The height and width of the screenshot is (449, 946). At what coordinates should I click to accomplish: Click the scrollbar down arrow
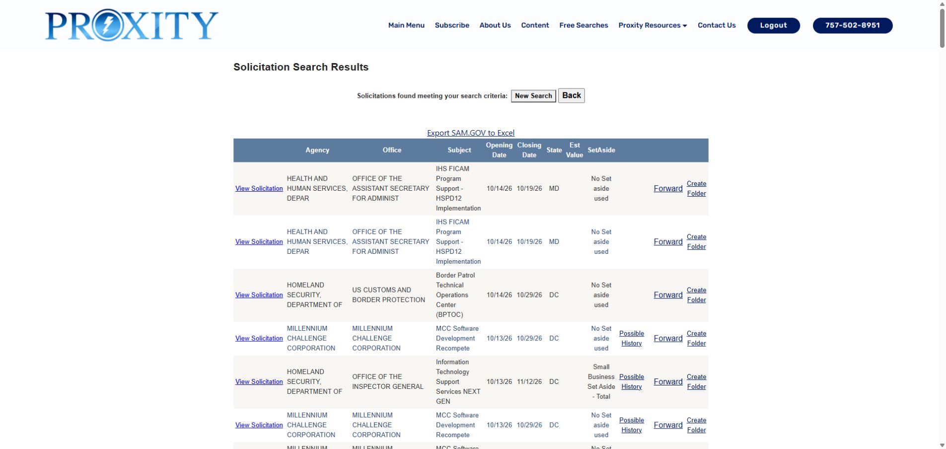[x=942, y=445]
